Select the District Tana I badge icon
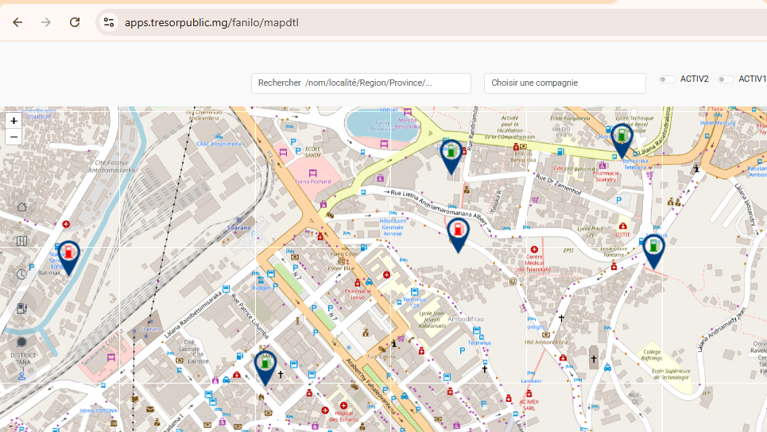 21,342
